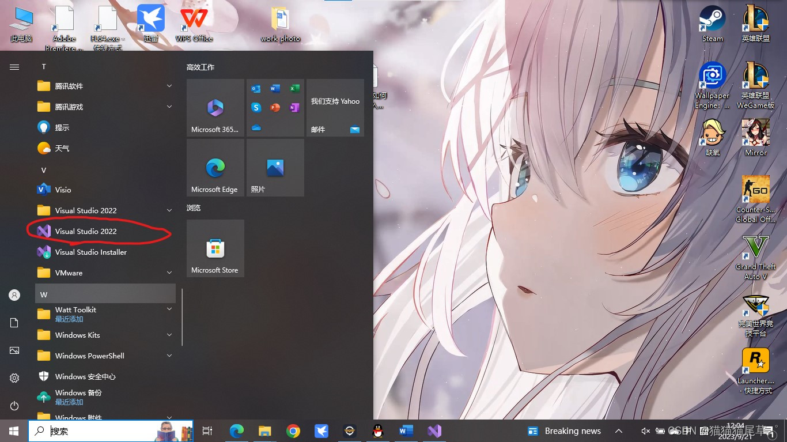Select the 迅雷 desktop shortcut

(x=151, y=24)
